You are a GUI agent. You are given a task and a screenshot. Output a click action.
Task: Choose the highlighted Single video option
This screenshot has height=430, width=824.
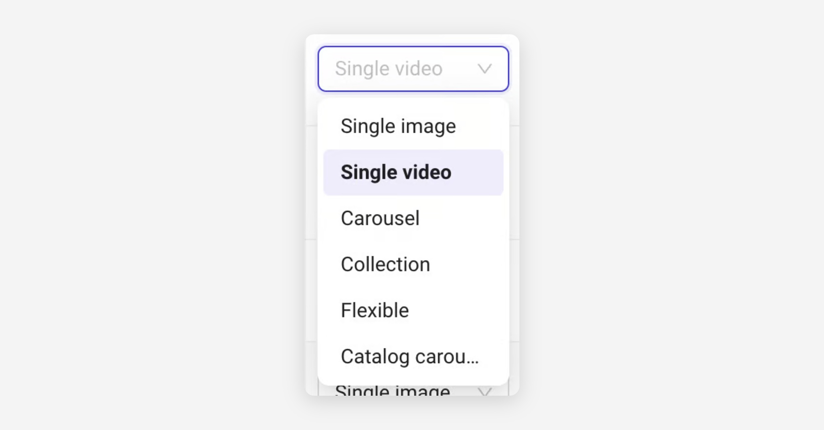[x=413, y=172]
